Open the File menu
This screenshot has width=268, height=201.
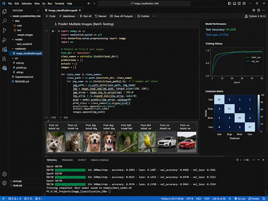click(10, 4)
